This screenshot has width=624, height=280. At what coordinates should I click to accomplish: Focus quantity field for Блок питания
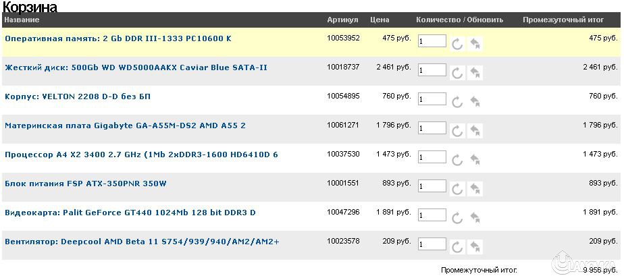click(432, 186)
